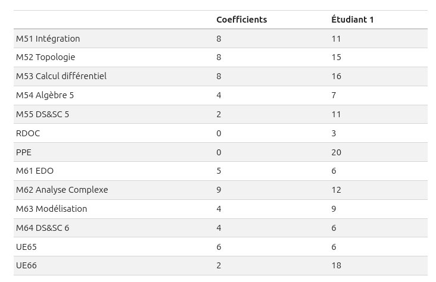
Task: Click Étudiant 1 grade for M53 Calcul différentiel
Action: pyautogui.click(x=336, y=76)
